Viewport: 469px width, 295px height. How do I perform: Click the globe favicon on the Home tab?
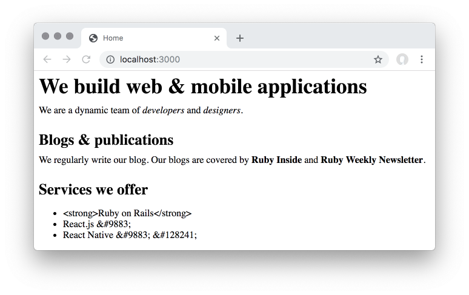pos(93,38)
